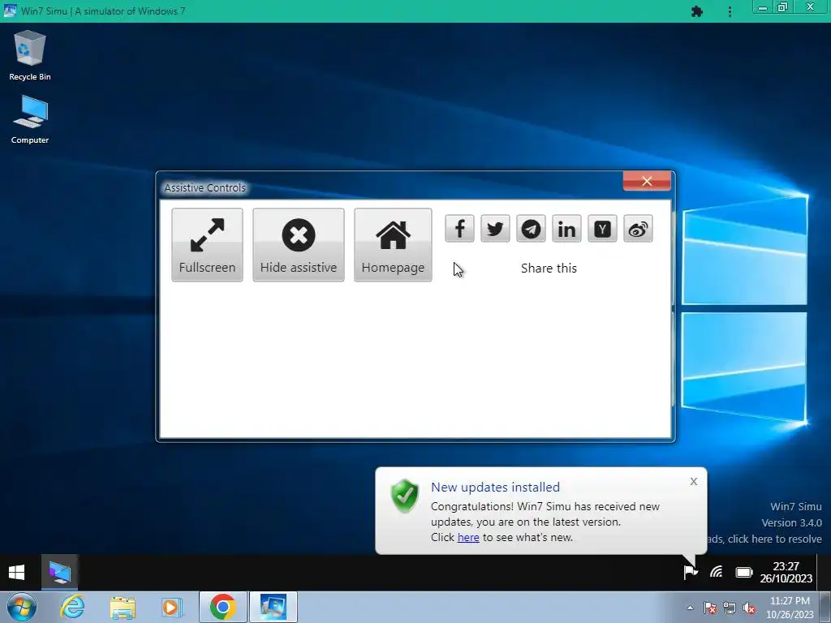The image size is (831, 623).
Task: Click the 'Share this' label
Action: click(x=549, y=268)
